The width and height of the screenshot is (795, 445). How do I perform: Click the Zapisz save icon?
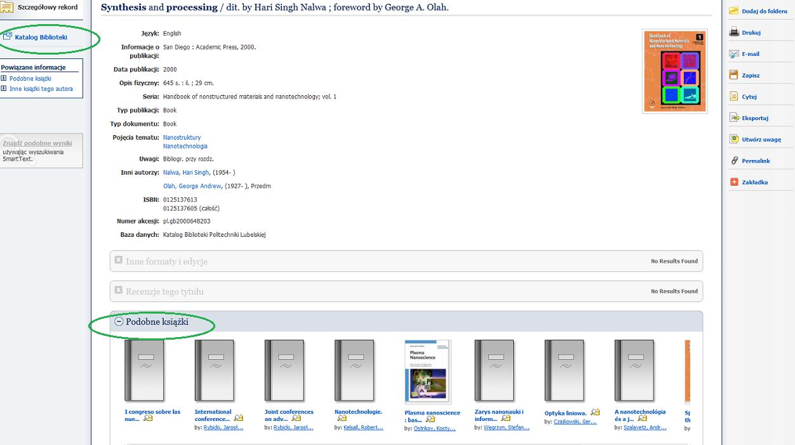pos(733,75)
